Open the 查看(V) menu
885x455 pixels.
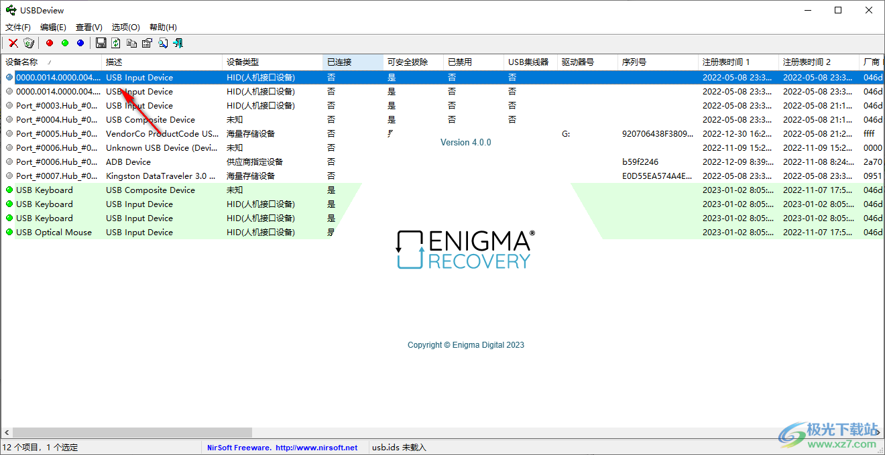click(88, 27)
